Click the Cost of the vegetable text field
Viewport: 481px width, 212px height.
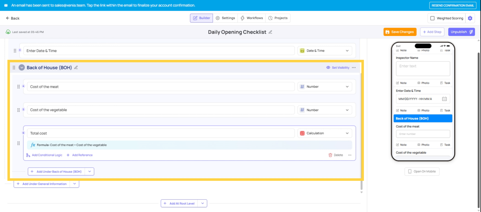pyautogui.click(x=161, y=110)
